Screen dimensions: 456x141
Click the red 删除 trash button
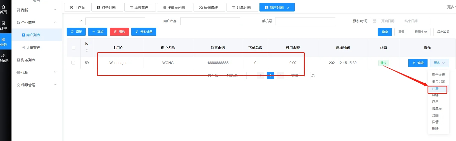pos(119,32)
